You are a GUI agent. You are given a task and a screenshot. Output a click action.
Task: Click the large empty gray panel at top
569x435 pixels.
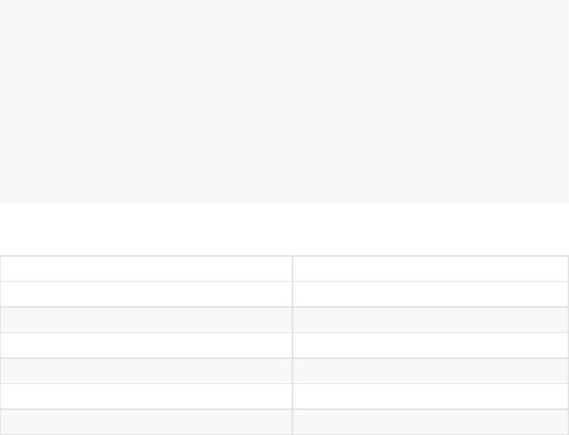(x=284, y=101)
